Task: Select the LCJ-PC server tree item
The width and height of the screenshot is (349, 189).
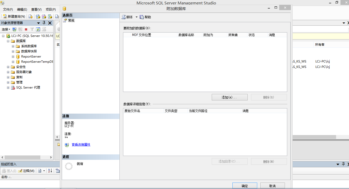Action: point(32,36)
